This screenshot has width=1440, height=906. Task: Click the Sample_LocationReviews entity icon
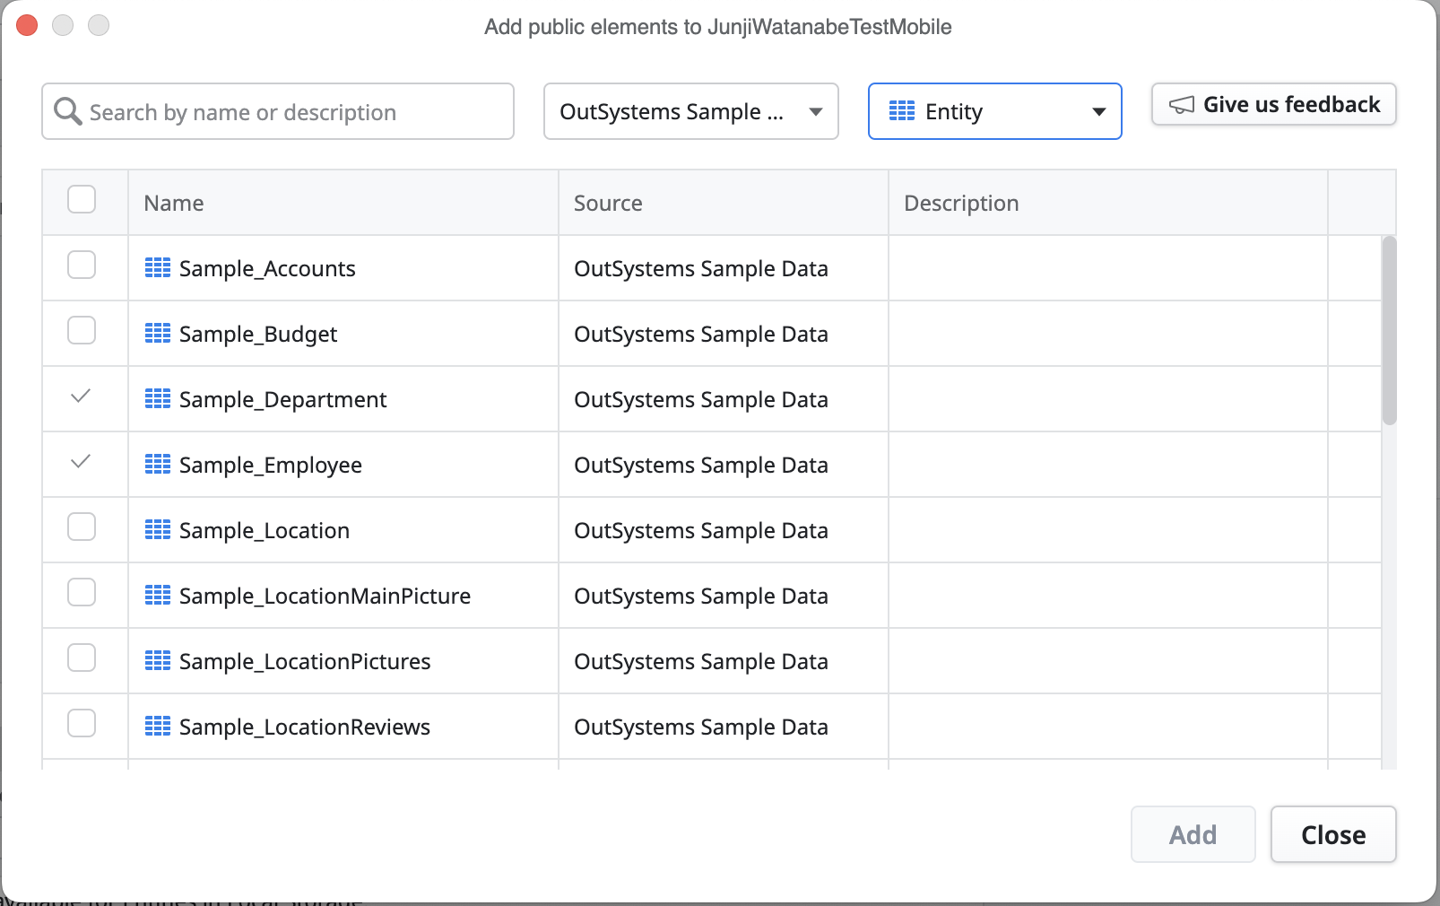[158, 727]
